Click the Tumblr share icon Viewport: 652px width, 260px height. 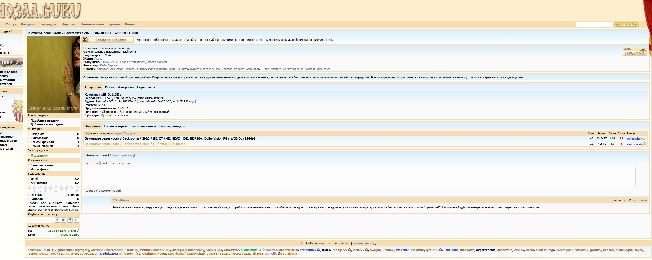57,220
